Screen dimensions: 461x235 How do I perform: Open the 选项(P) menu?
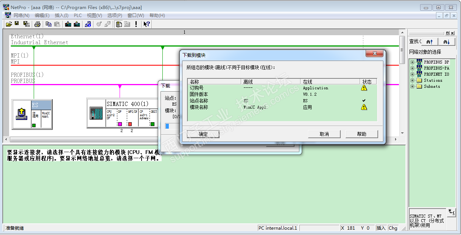pyautogui.click(x=115, y=16)
